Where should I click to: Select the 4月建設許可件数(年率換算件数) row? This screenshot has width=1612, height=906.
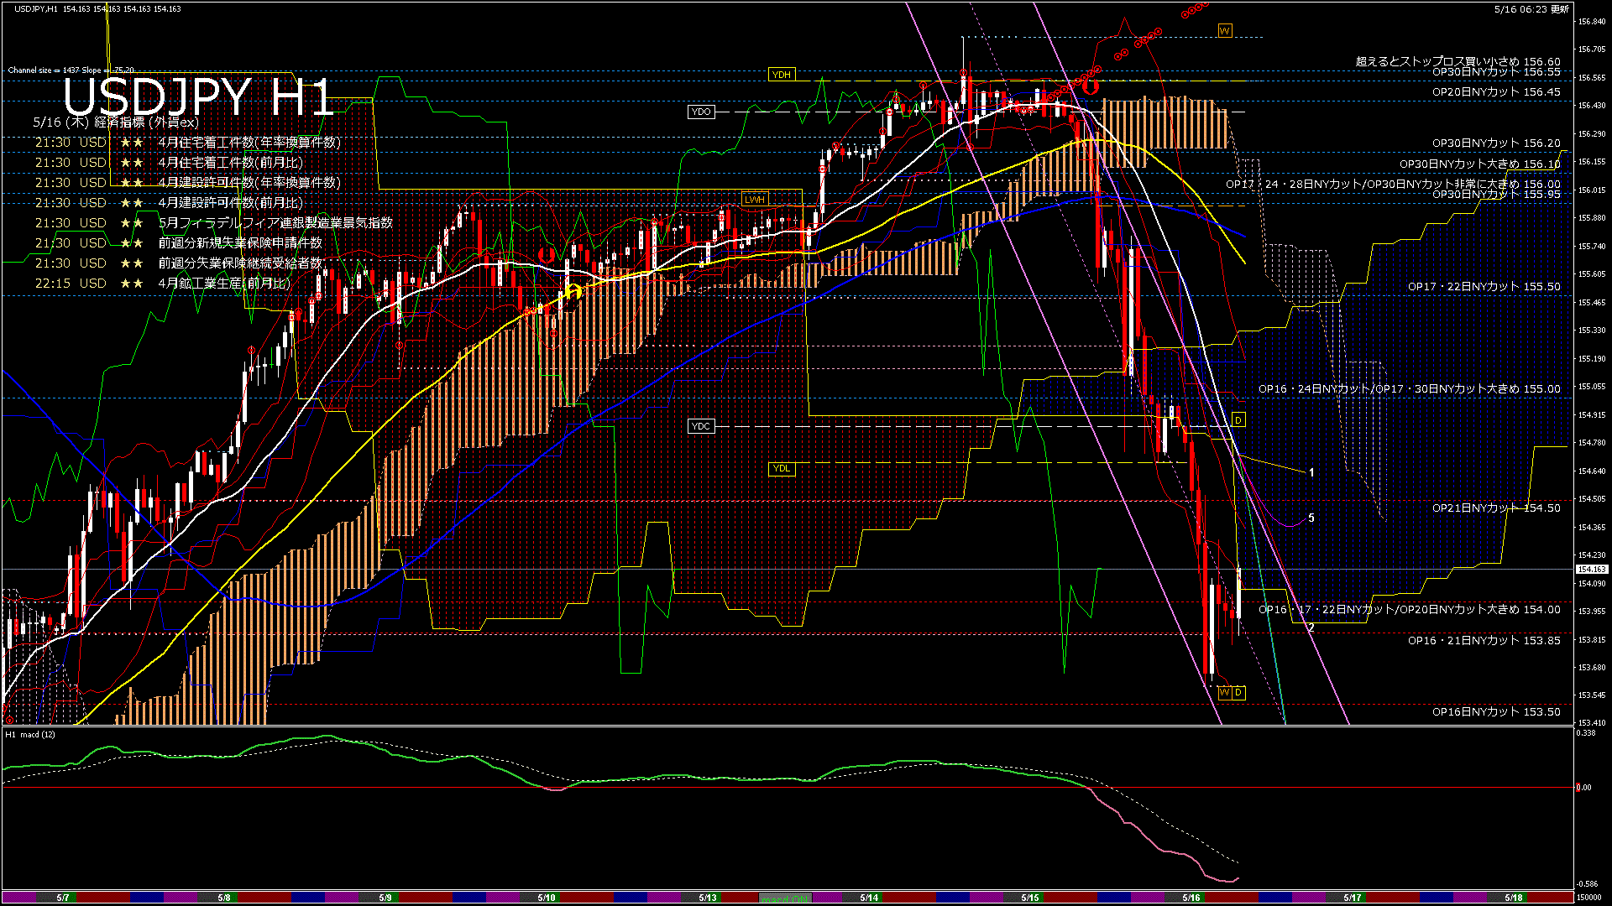tap(188, 183)
